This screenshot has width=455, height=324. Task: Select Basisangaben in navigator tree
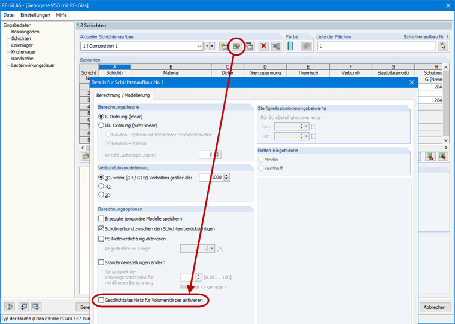25,32
